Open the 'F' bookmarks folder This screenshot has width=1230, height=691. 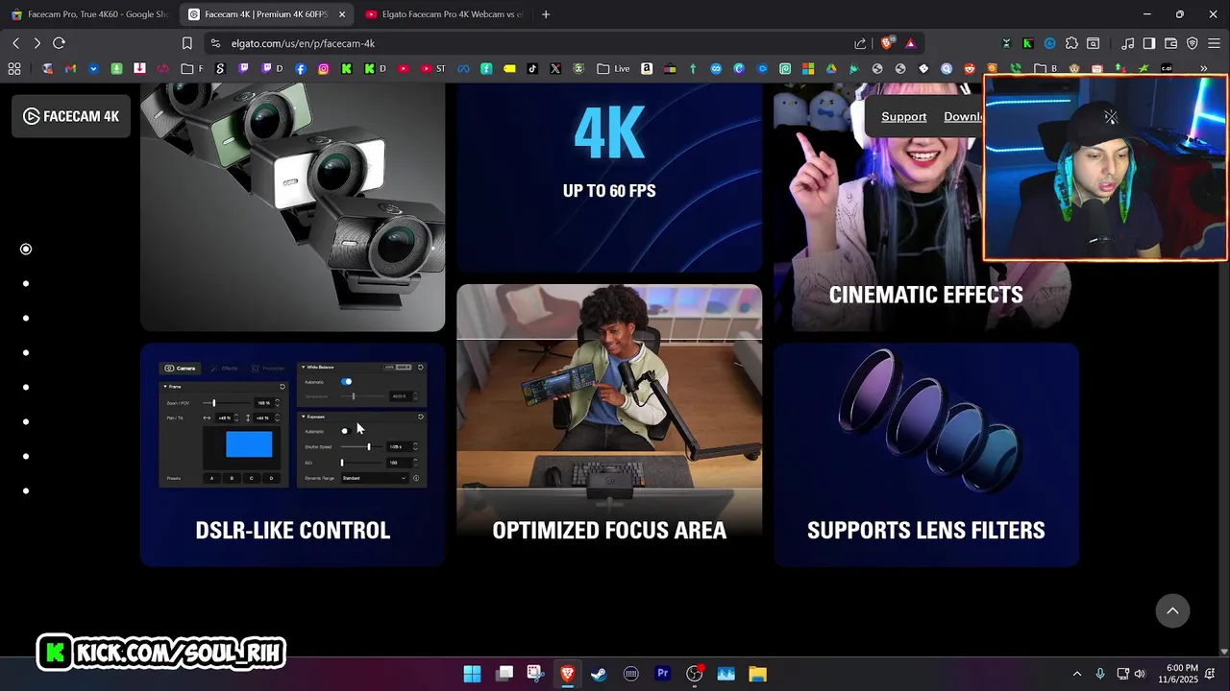(x=192, y=68)
